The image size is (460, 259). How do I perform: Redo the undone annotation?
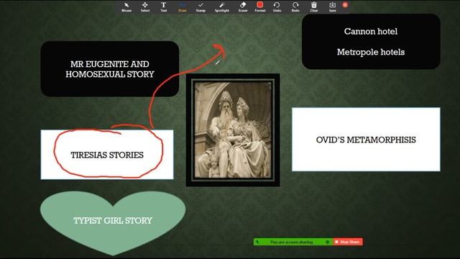295,6
